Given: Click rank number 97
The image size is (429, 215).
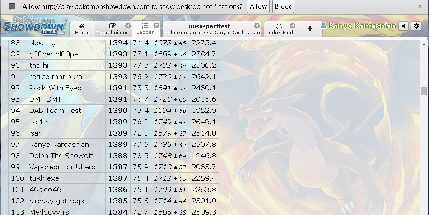Looking at the screenshot, I should tap(15, 144).
